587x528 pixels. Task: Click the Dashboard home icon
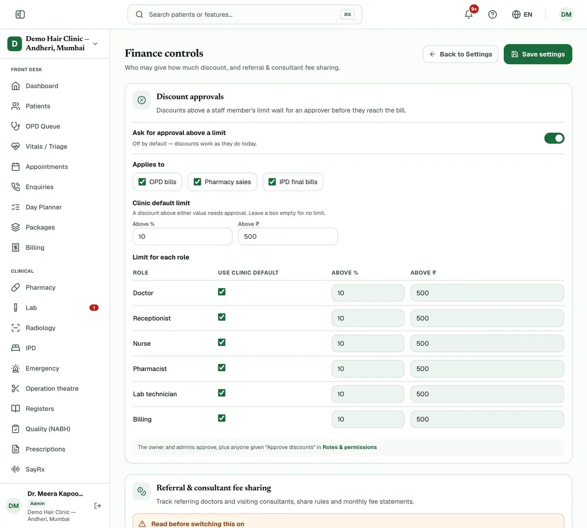pyautogui.click(x=16, y=86)
